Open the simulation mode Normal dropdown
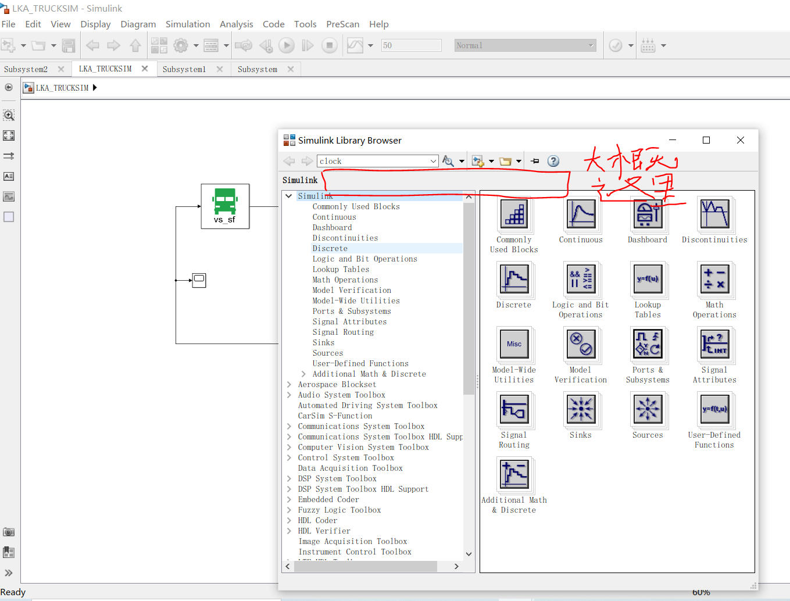This screenshot has width=790, height=601. pos(526,45)
